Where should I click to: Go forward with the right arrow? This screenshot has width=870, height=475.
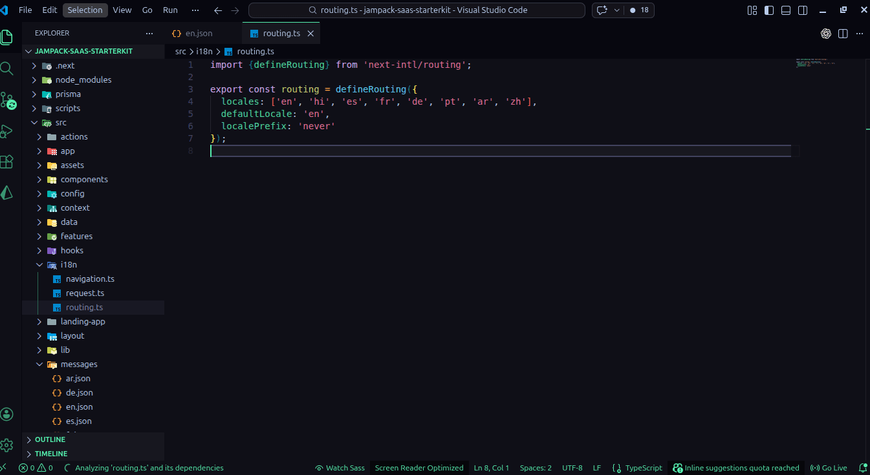[235, 10]
